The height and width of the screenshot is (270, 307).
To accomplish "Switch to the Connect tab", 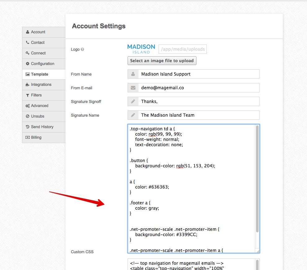I will pos(44,53).
